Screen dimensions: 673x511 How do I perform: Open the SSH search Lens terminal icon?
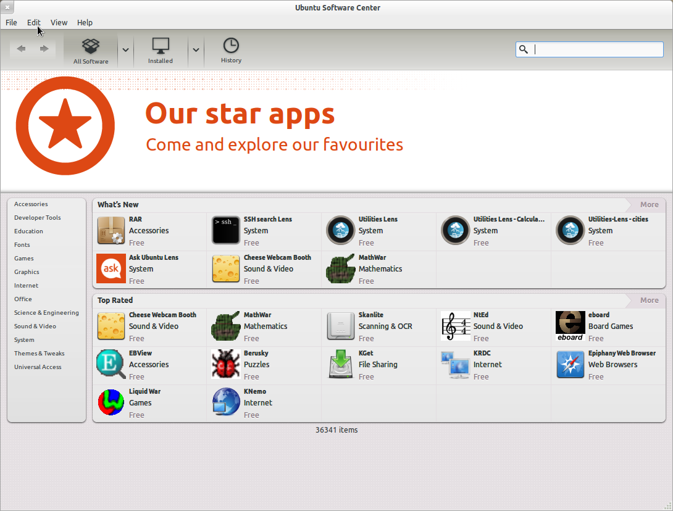(x=226, y=230)
